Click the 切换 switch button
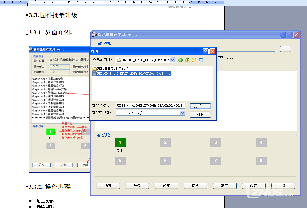This screenshot has width=307, height=208. tap(195, 186)
